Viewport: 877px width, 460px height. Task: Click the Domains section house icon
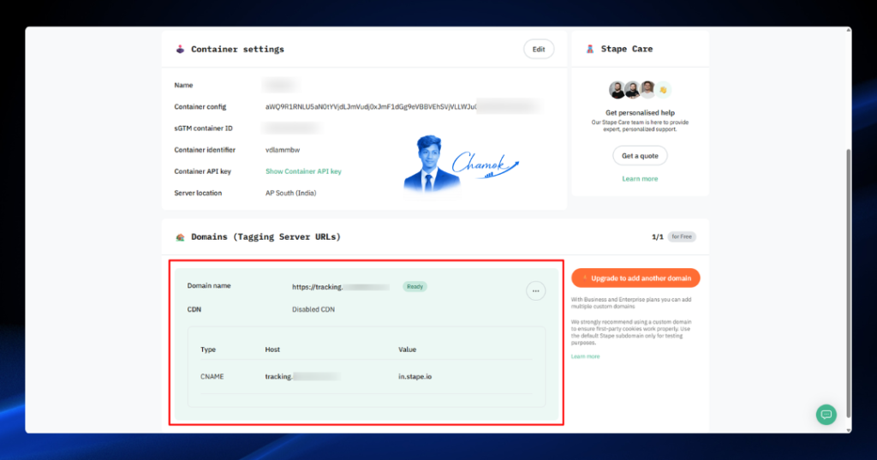pyautogui.click(x=180, y=237)
